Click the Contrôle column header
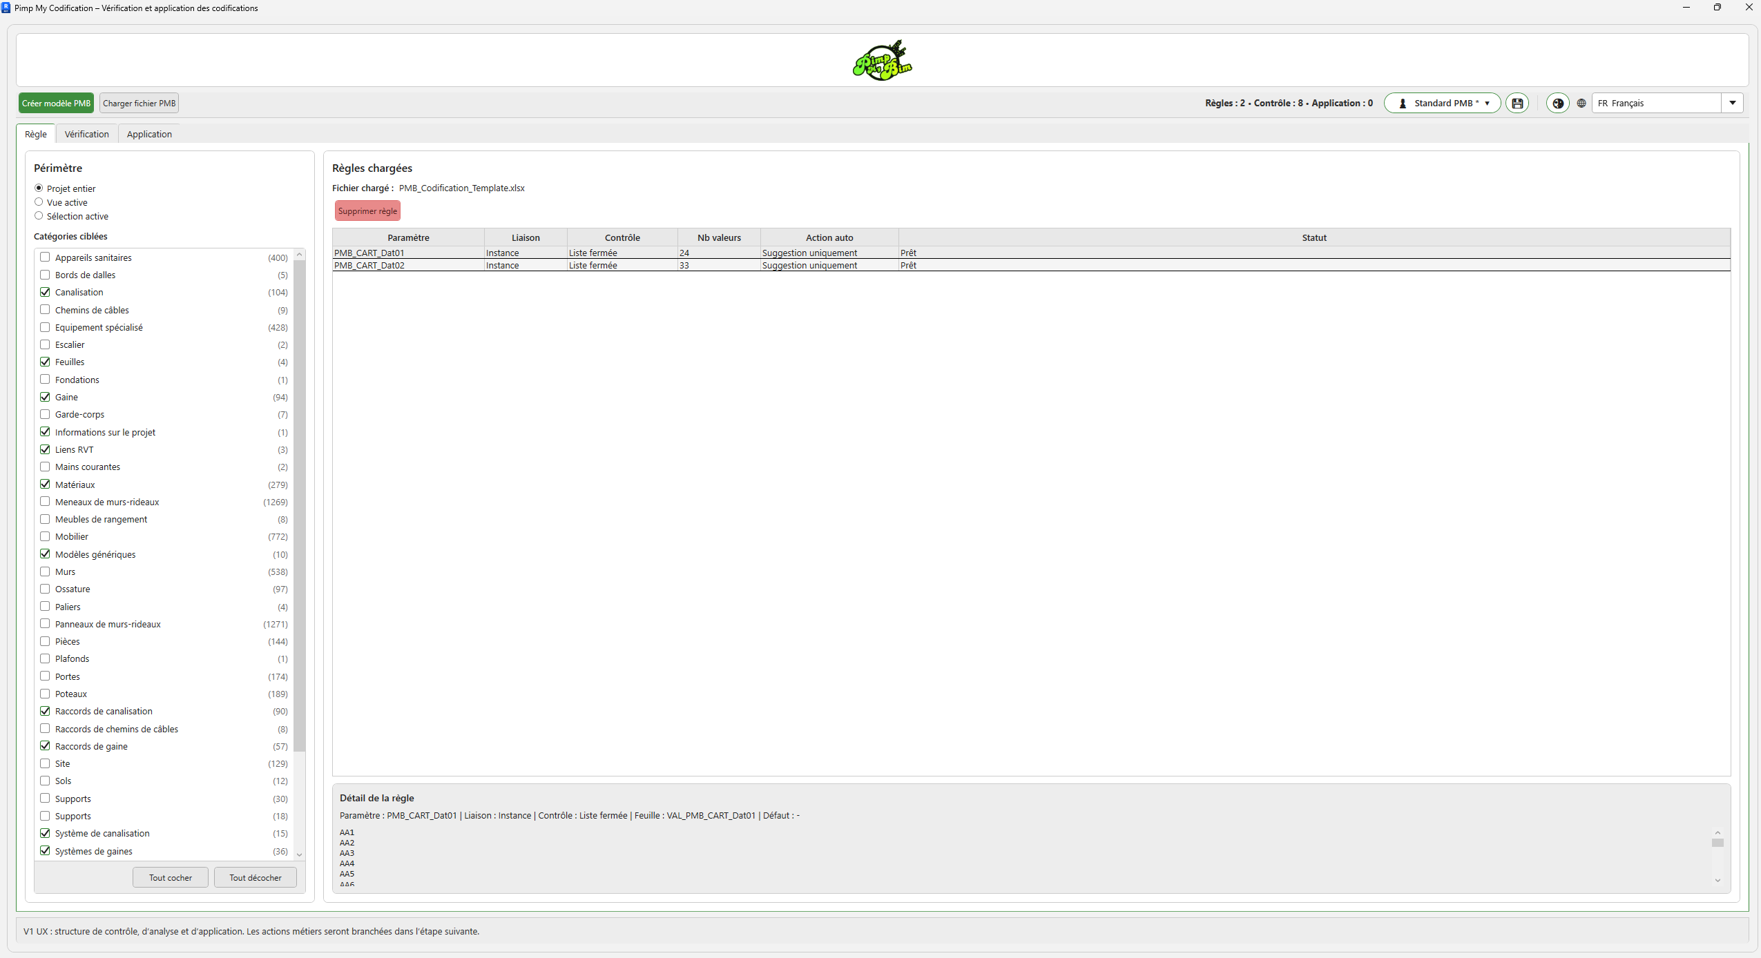 click(x=622, y=237)
